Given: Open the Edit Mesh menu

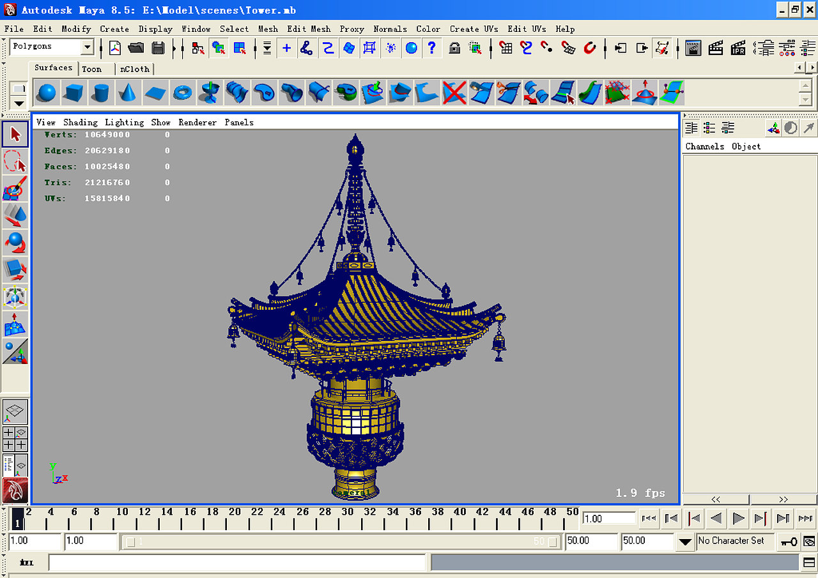Looking at the screenshot, I should [309, 29].
